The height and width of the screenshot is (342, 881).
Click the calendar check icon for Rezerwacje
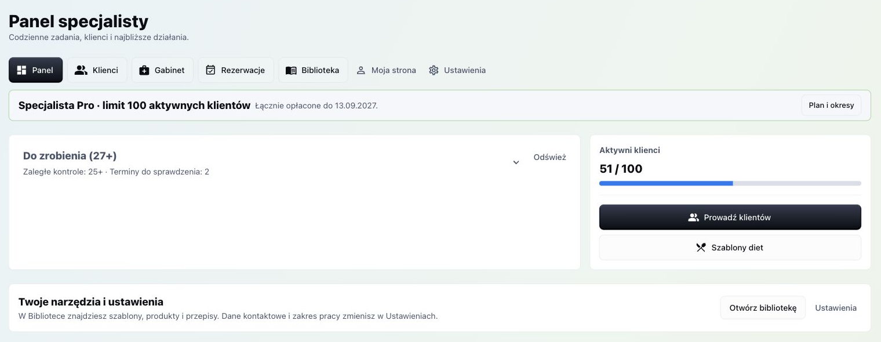pos(210,70)
